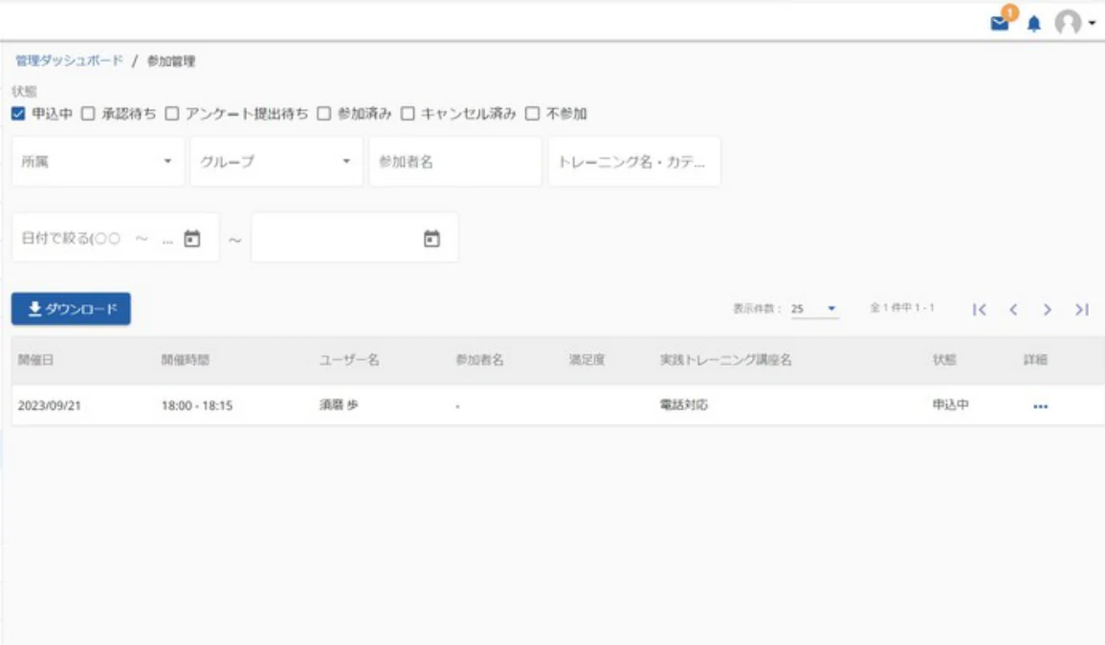Click the 開催日 column header
Viewport: 1105px width, 645px height.
(36, 360)
